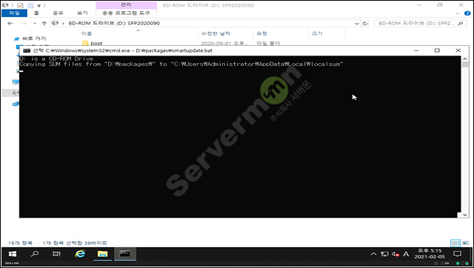The image size is (474, 268).
Task: Close the cmd.exe window
Action: tap(458, 50)
